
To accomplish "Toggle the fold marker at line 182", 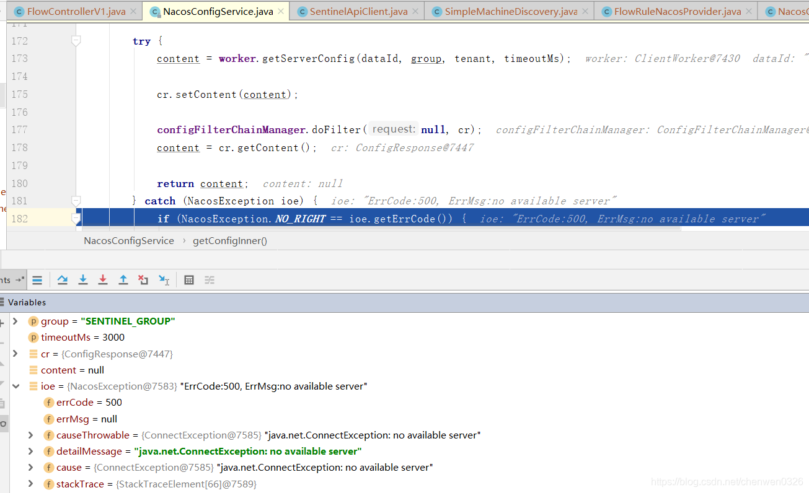I will 76,219.
